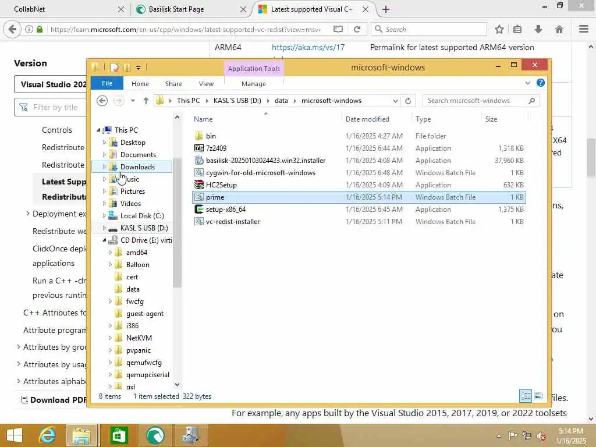Refresh the microsoft-windows folder view

tap(408, 101)
